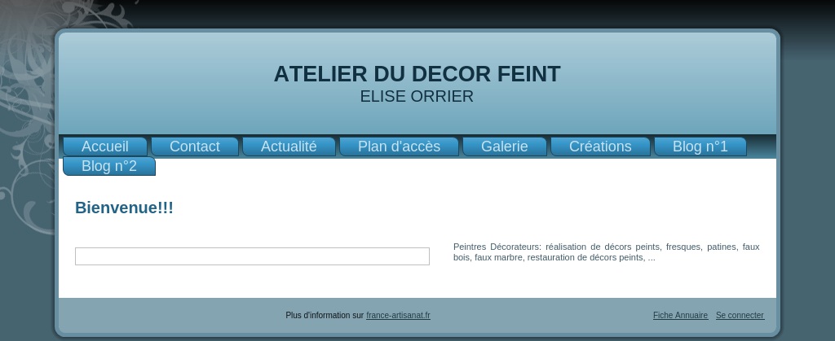Open the Accueil menu tab
This screenshot has height=341, width=835.
[105, 146]
